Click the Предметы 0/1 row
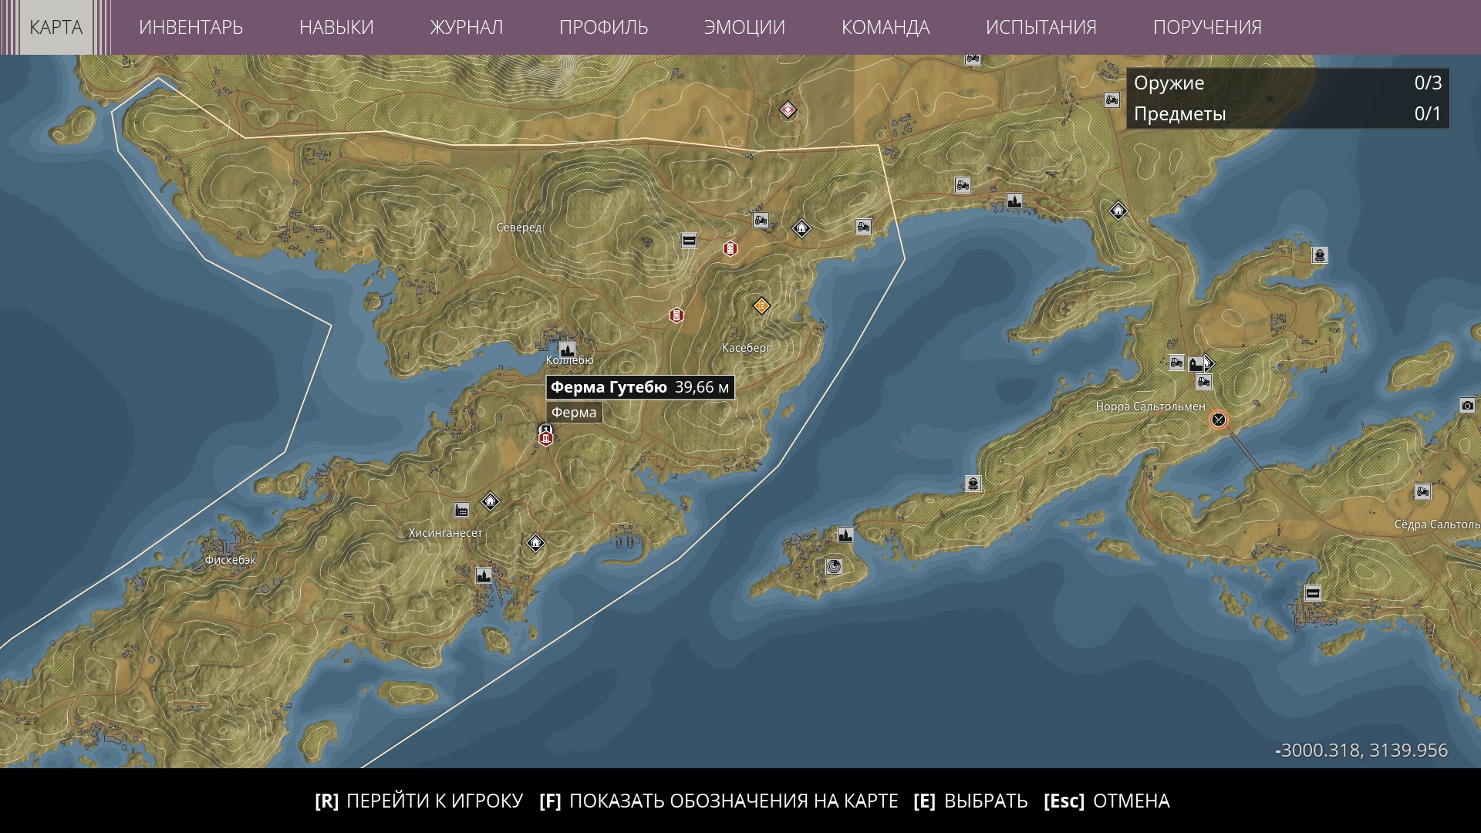1481x833 pixels. coord(1287,113)
